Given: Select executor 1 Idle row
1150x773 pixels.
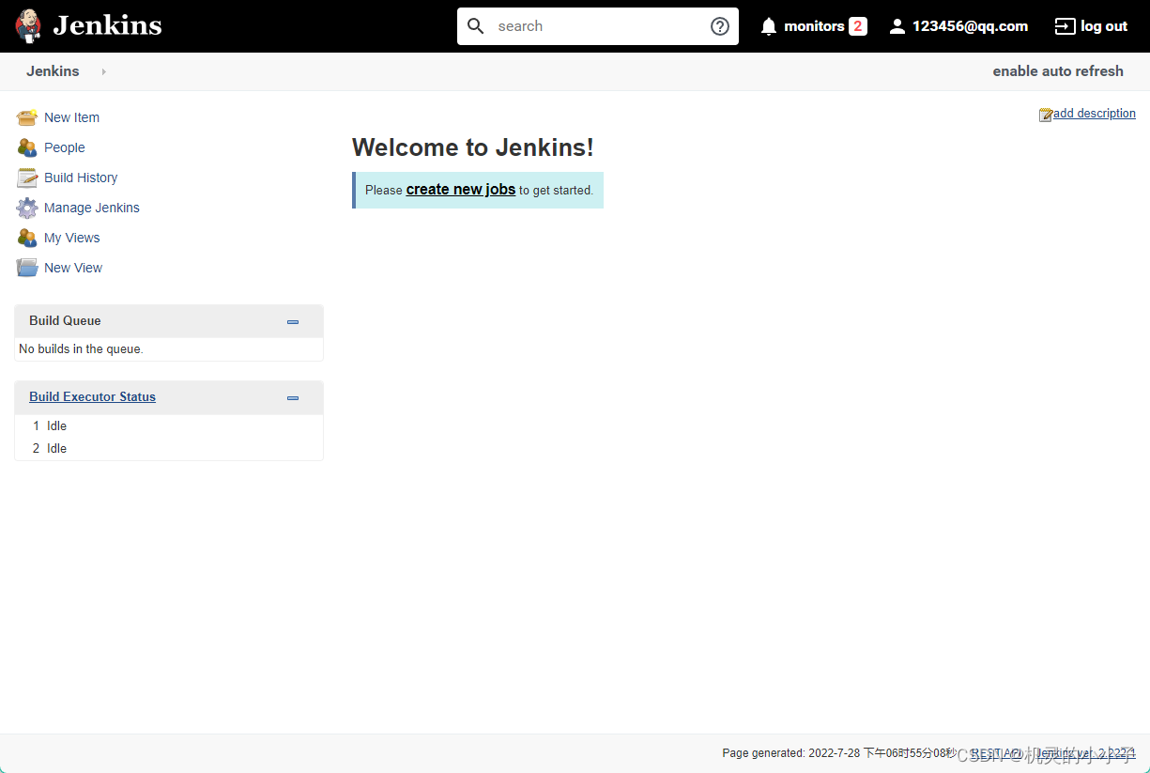Looking at the screenshot, I should coord(169,426).
